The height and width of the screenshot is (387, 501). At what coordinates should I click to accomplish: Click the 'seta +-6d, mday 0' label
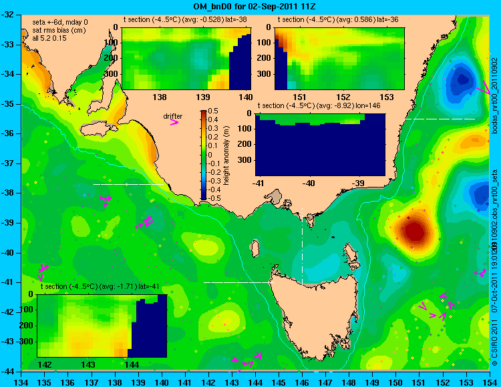coord(60,22)
